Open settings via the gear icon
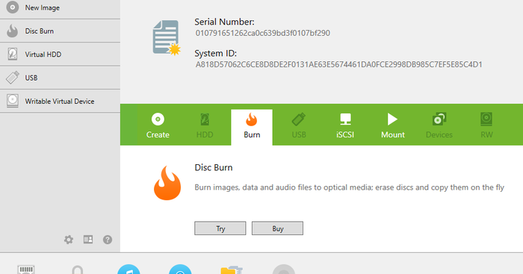Viewport: 523px width, 274px height. click(69, 240)
